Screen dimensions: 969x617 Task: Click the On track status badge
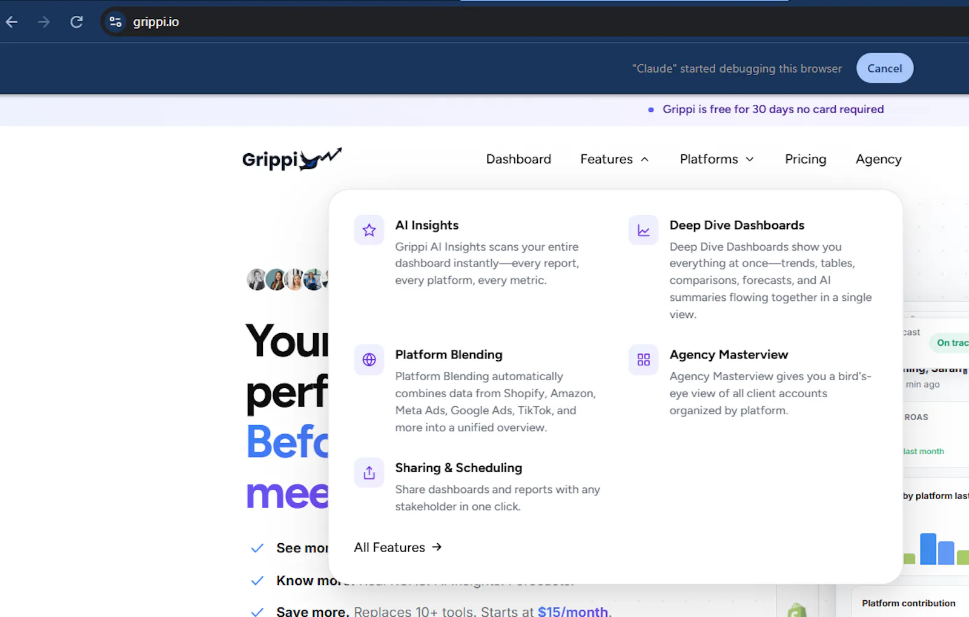click(x=951, y=343)
